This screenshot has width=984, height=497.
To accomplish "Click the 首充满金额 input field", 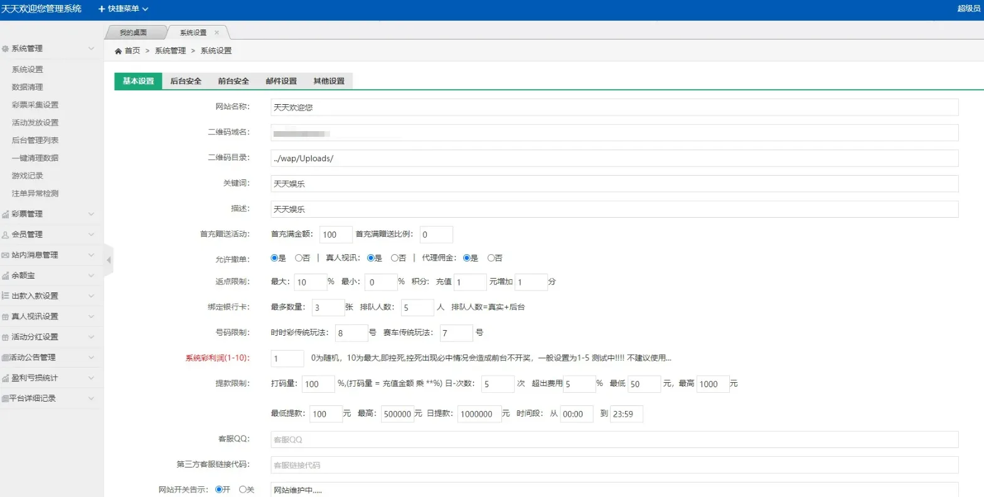I will 336,235.
